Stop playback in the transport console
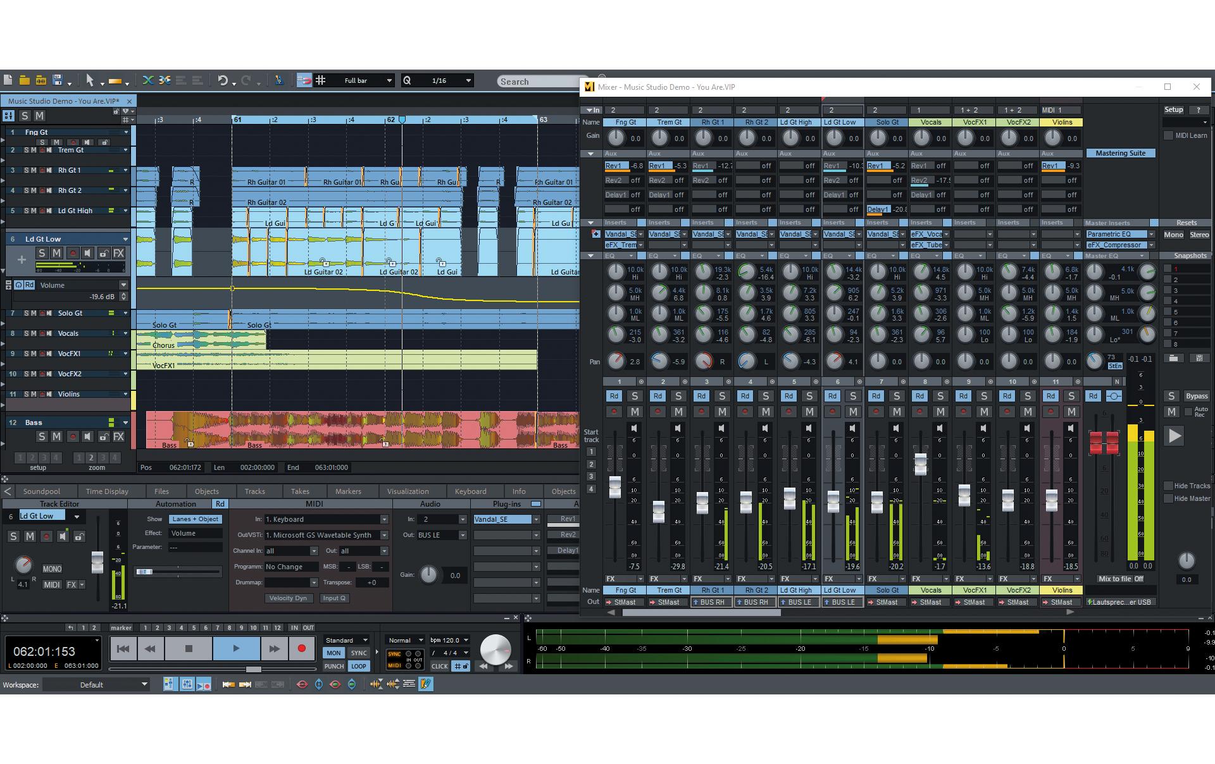Image resolution: width=1215 pixels, height=764 pixels. click(x=189, y=648)
